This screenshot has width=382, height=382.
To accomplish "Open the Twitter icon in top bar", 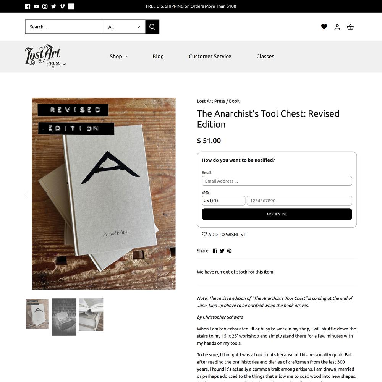I will click(53, 6).
